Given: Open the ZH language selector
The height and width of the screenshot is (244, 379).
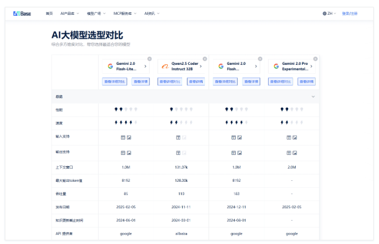Looking at the screenshot, I should coord(329,14).
